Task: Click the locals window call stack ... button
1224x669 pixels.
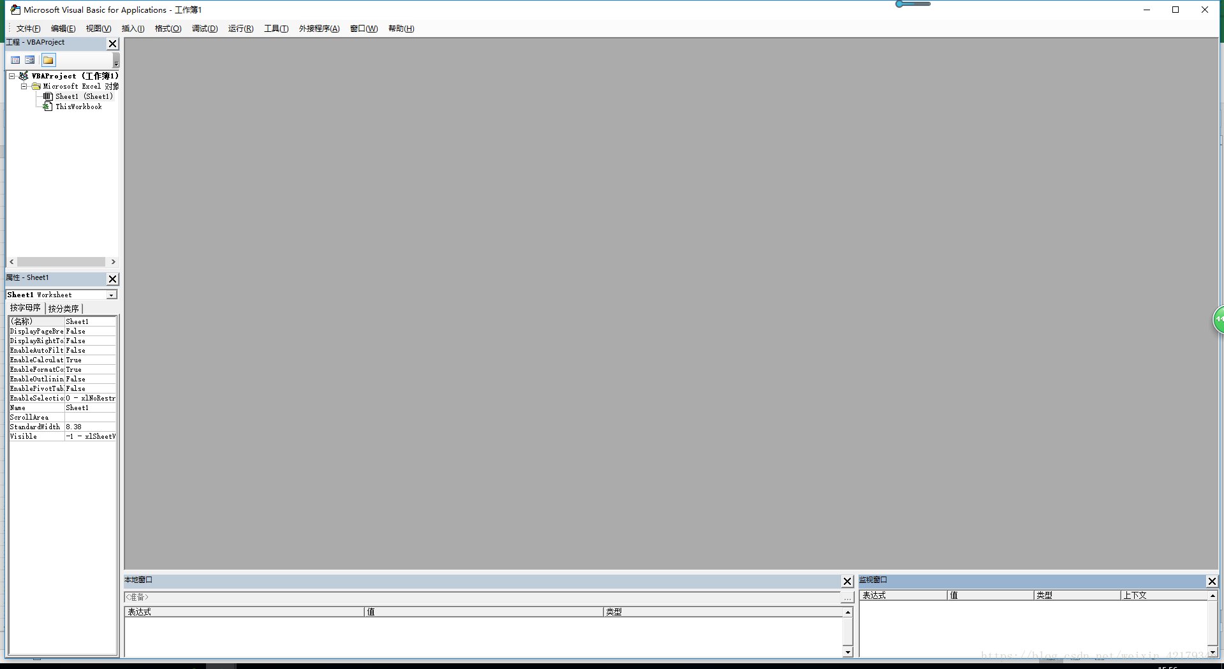Action: (x=847, y=598)
